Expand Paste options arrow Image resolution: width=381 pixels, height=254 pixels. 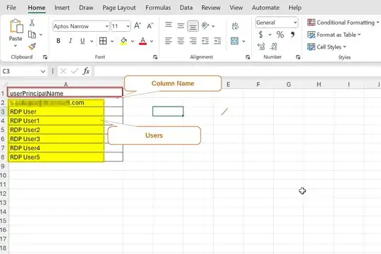16,46
